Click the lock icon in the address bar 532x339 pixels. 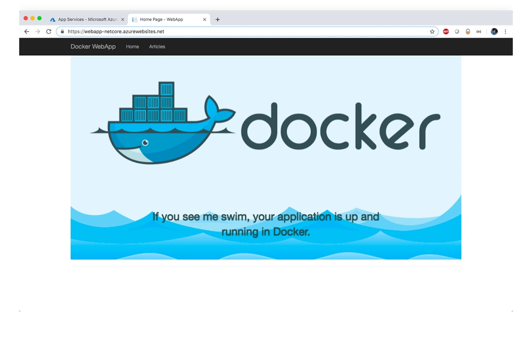point(62,32)
